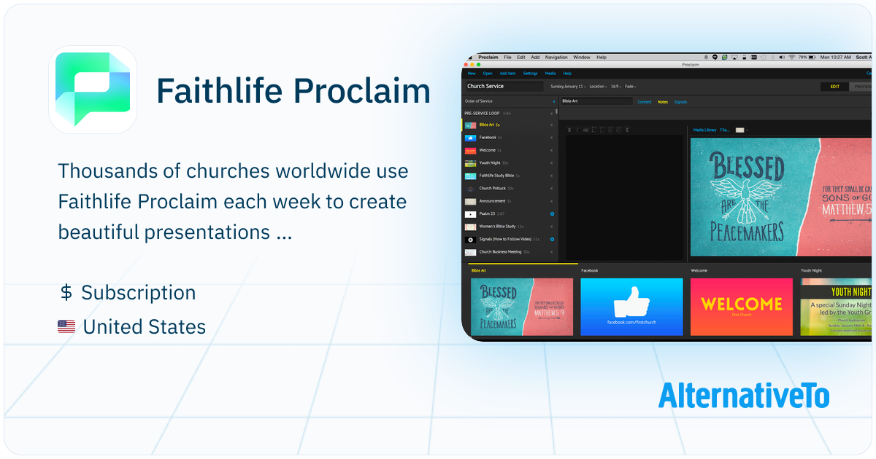The height and width of the screenshot is (459, 876).
Task: Select Church Business Meeting item
Action: (x=509, y=251)
